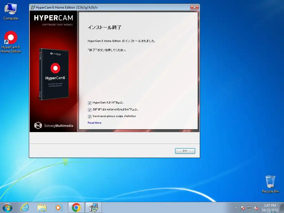Open Windows Explorer folder icon in taskbar
The image size is (284, 213).
coord(42,207)
